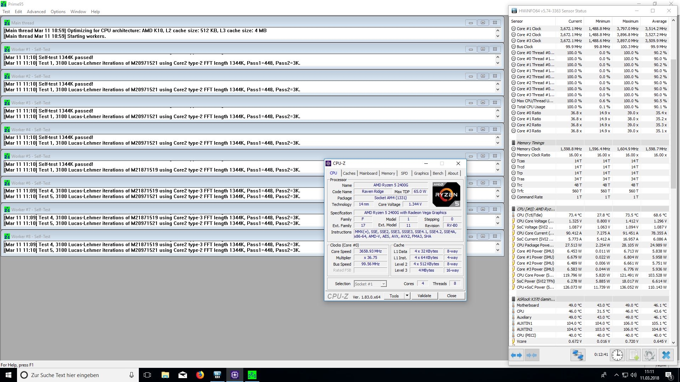Open HWiNFO sensor settings gear icon
Image resolution: width=680 pixels, height=382 pixels.
click(x=650, y=355)
